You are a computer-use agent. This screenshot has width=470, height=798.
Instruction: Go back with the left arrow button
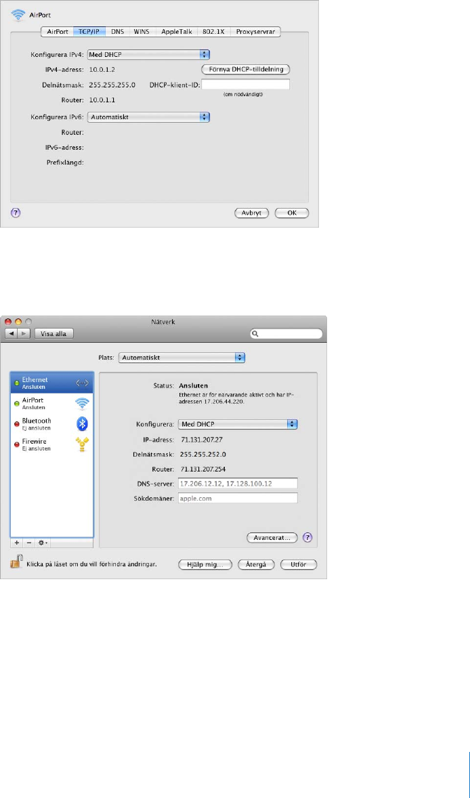(11, 333)
